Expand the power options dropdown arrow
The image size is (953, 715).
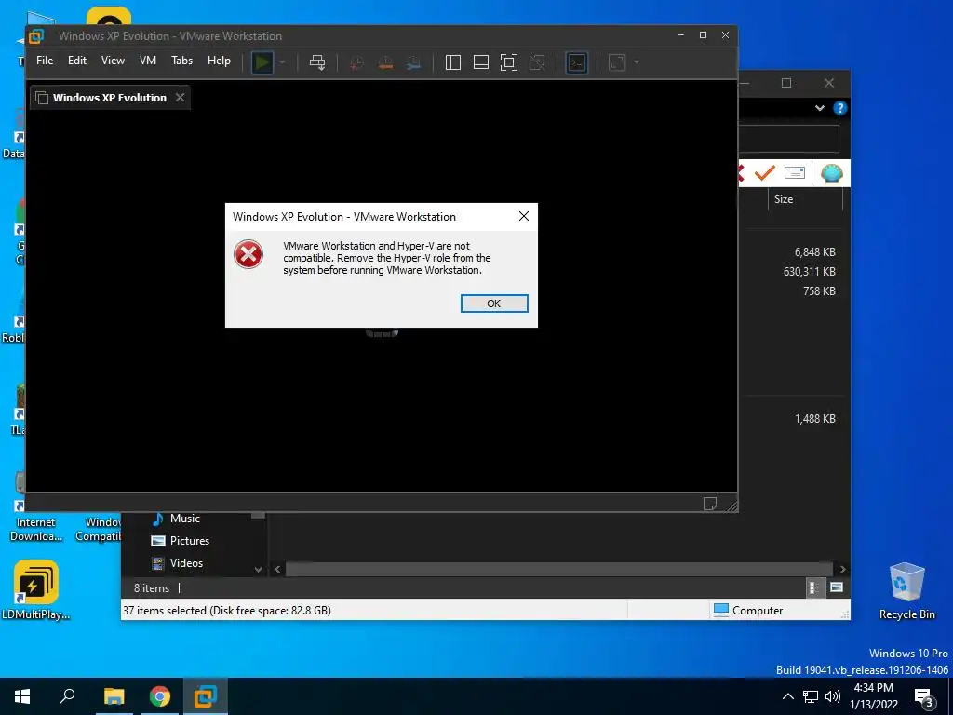click(282, 62)
